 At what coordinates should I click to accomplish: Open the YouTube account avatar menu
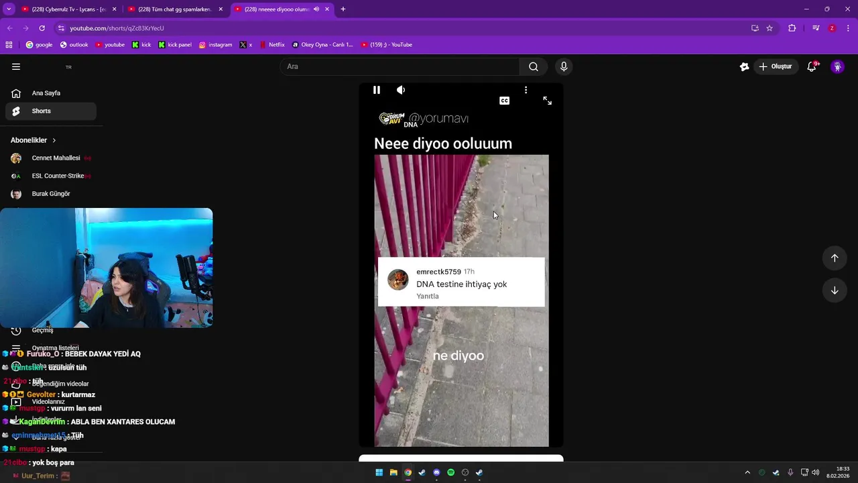(x=837, y=66)
